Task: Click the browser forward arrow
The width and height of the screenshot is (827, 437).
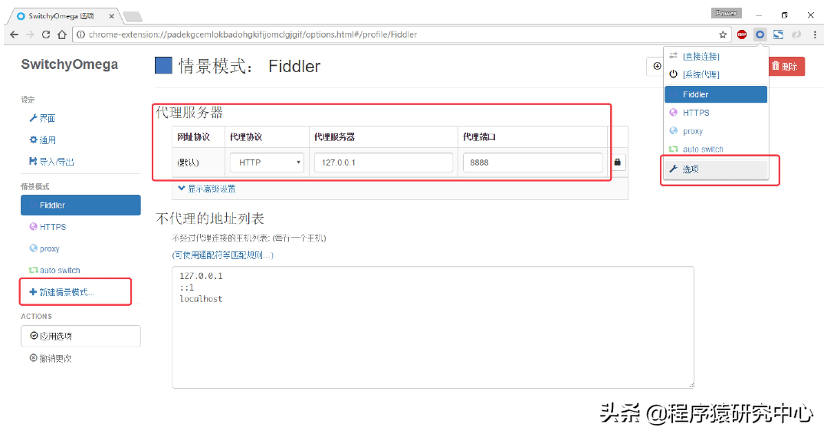Action: (x=30, y=34)
